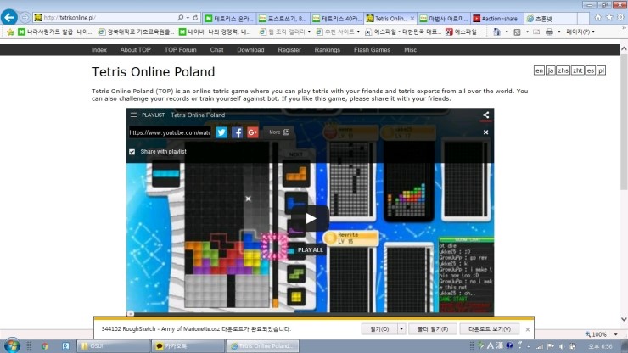Open the Download menu item
Screen dimensions: 628x353
(250, 50)
